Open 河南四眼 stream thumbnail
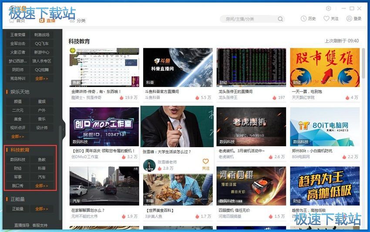This screenshot has width=370, height=232. tap(251, 186)
